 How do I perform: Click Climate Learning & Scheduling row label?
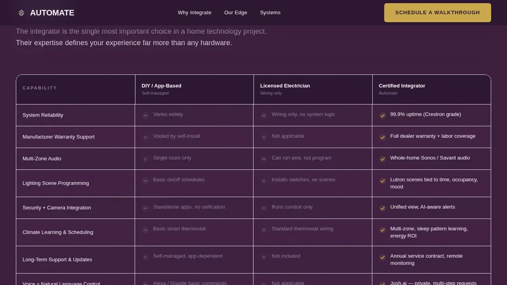pyautogui.click(x=58, y=232)
